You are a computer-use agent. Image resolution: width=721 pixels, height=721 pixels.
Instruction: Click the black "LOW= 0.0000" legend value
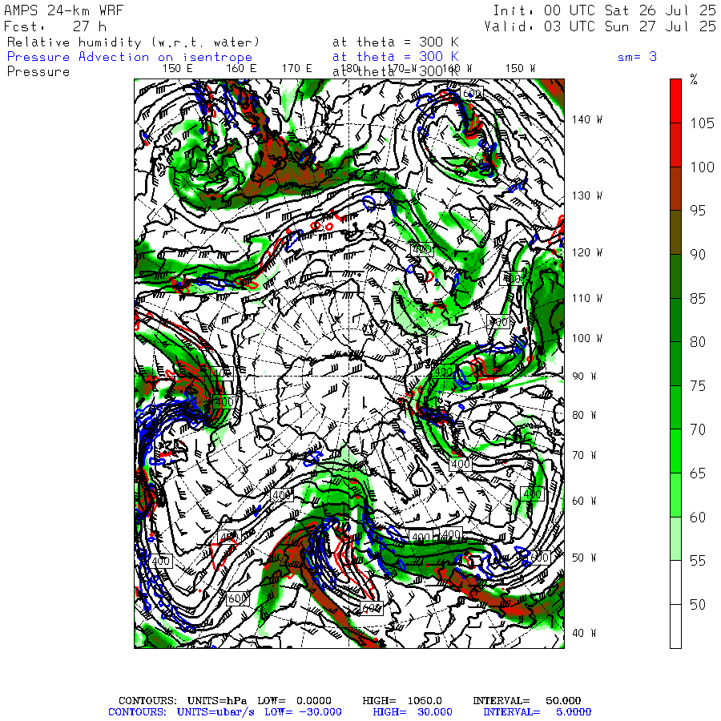(294, 701)
